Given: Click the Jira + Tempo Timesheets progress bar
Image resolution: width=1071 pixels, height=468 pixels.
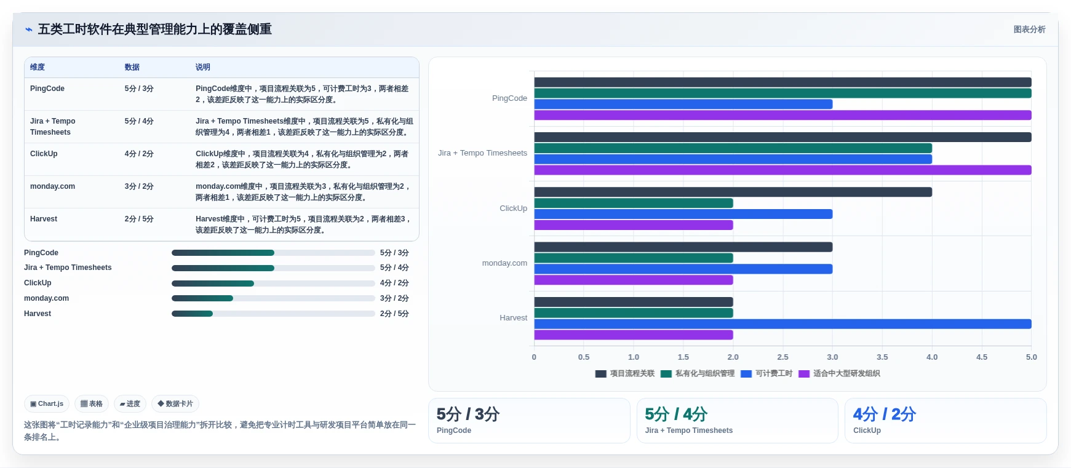Looking at the screenshot, I should coord(273,268).
